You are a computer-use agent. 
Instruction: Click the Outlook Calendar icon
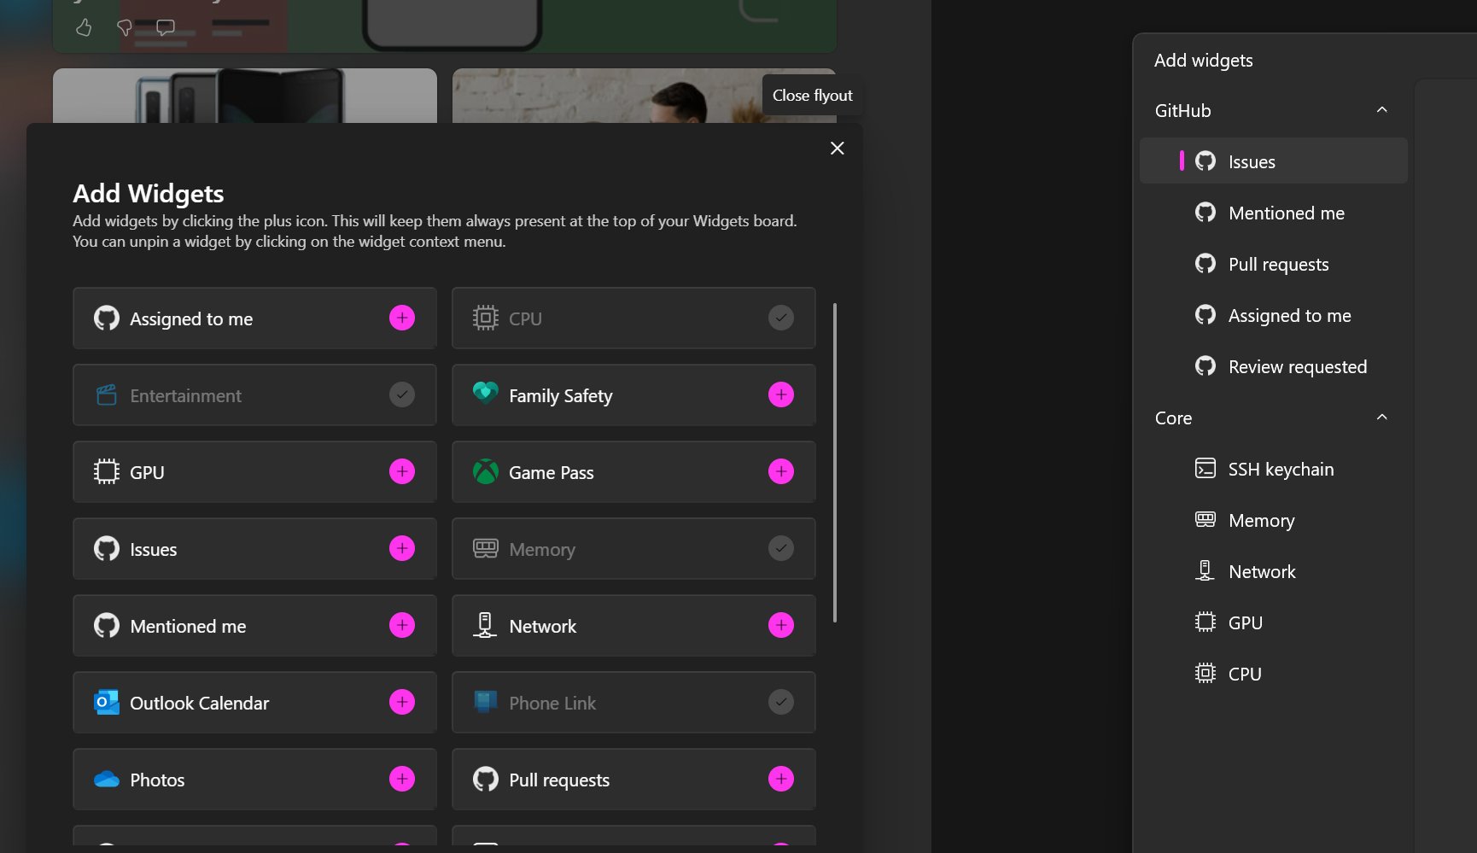(106, 702)
